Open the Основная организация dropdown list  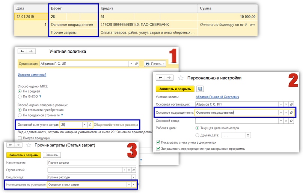point(280,104)
